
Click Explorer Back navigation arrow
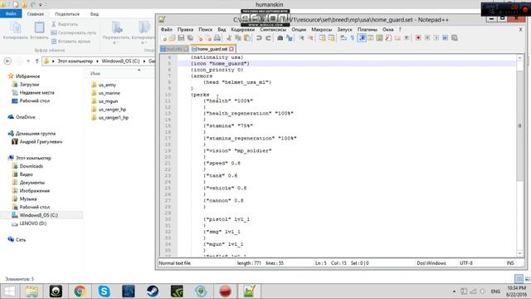pyautogui.click(x=7, y=61)
